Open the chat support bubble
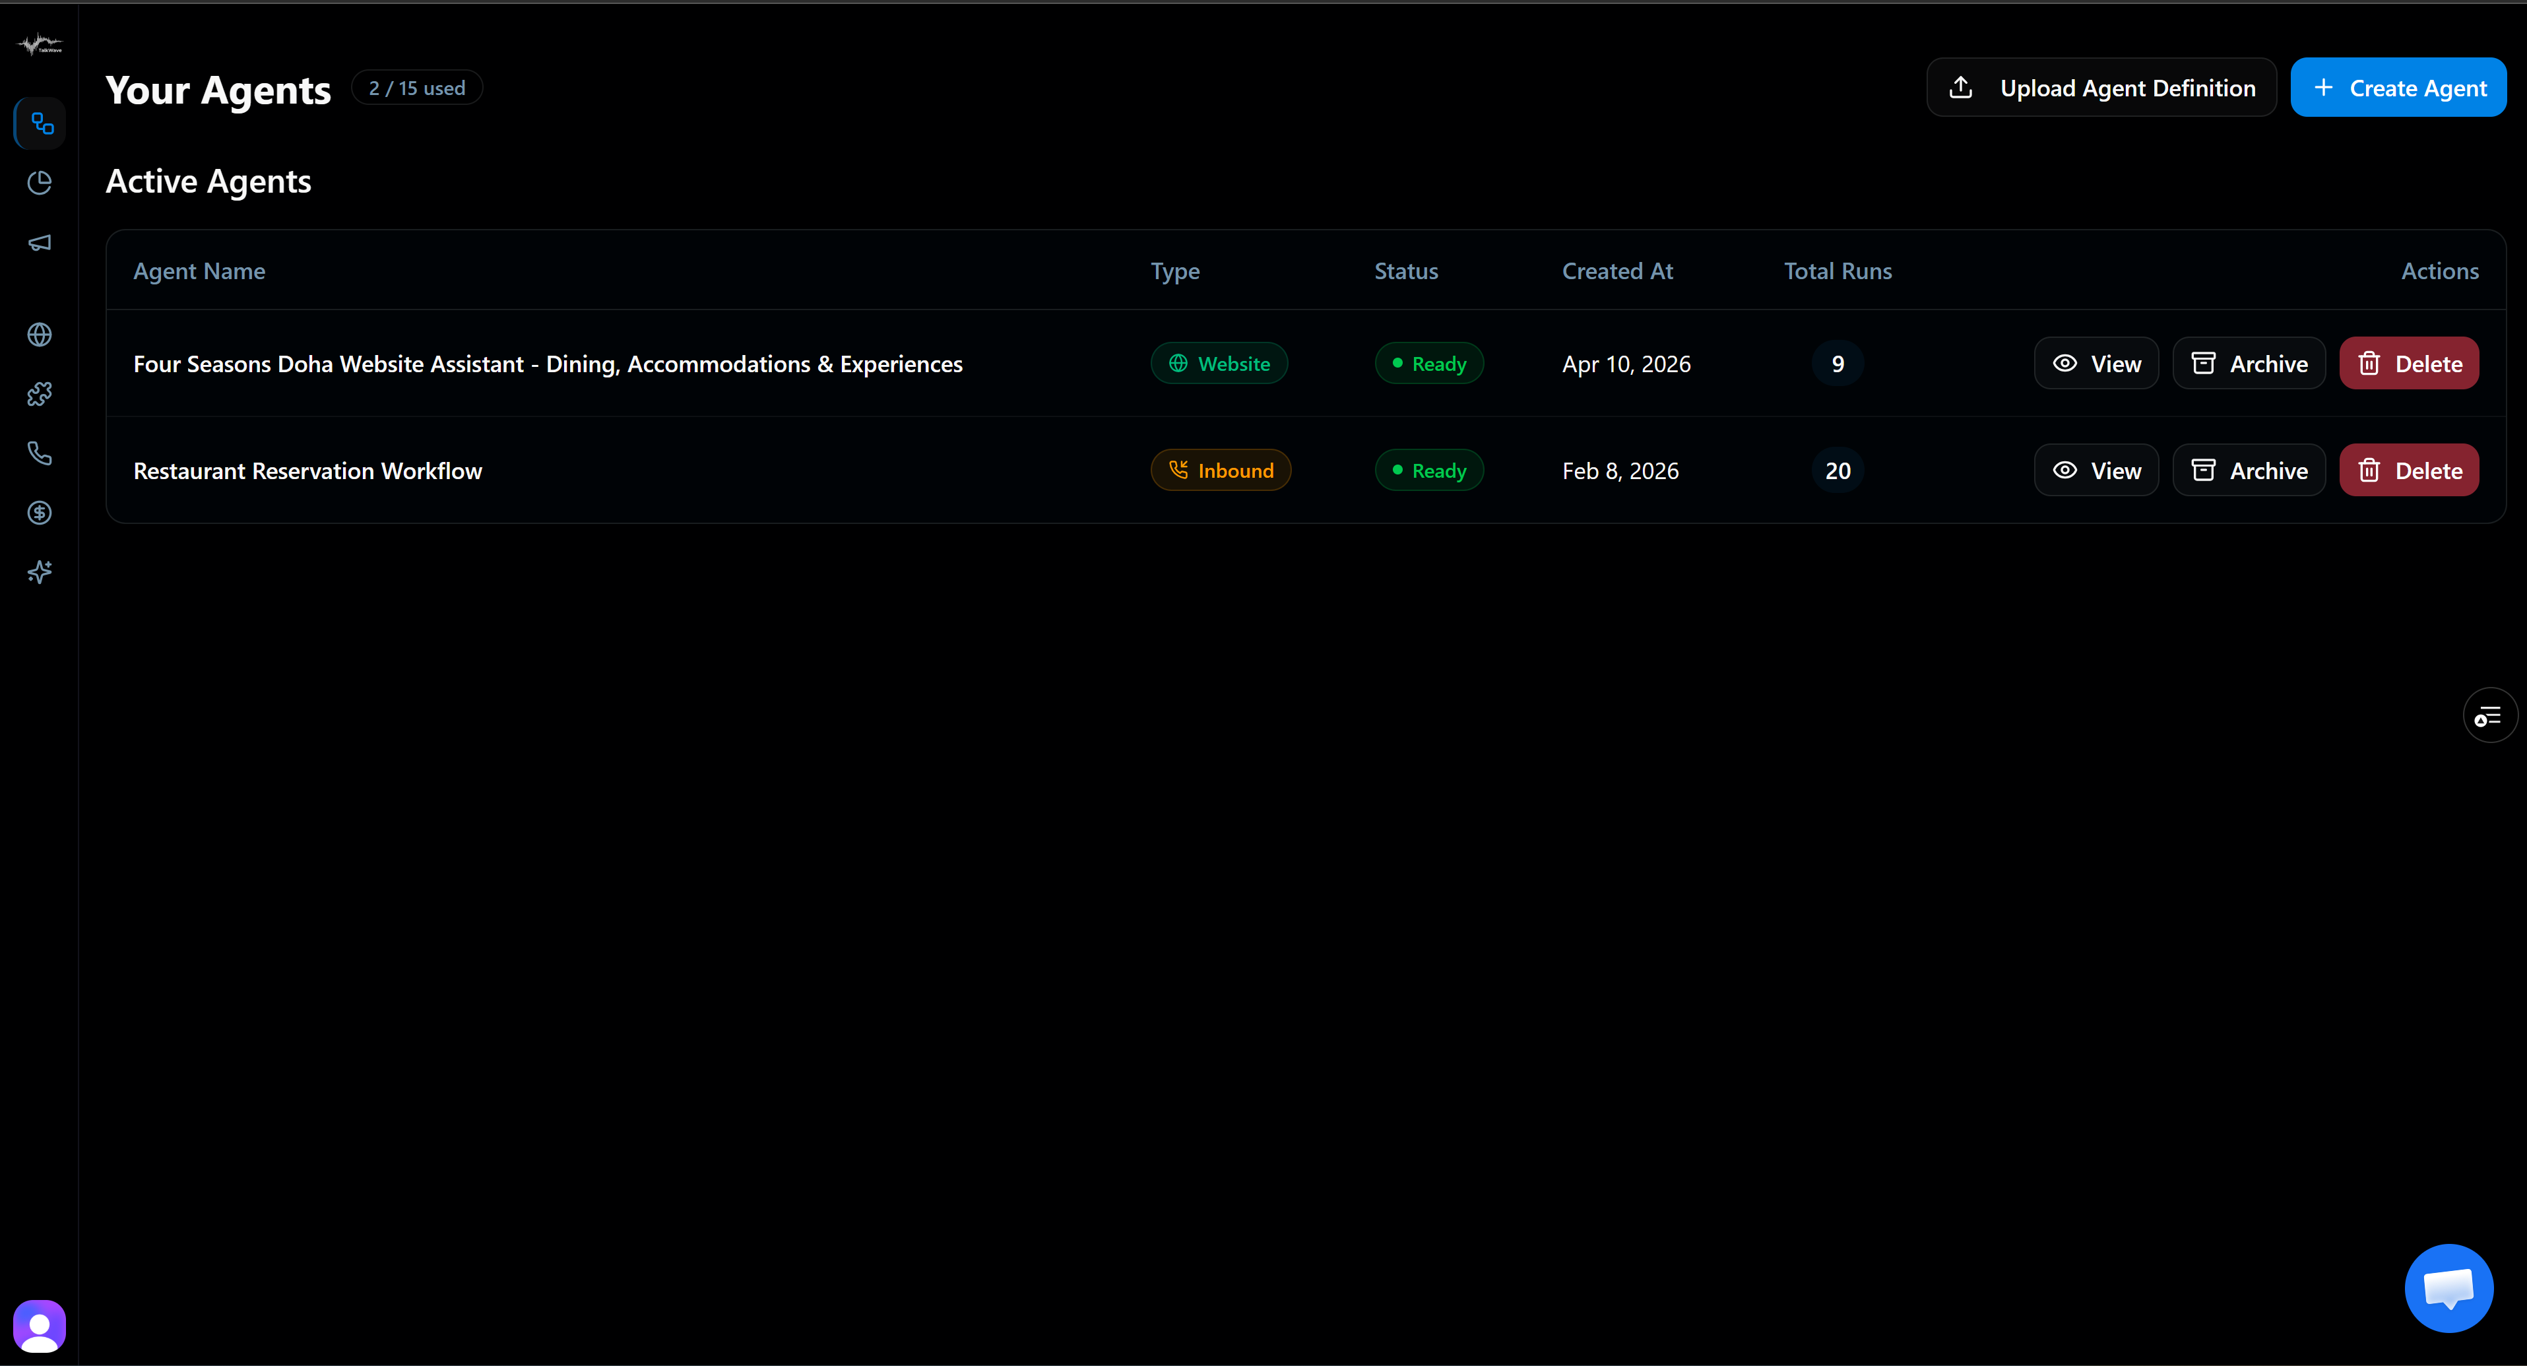Image resolution: width=2527 pixels, height=1366 pixels. click(2448, 1289)
